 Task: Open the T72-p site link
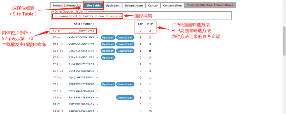click(x=57, y=84)
